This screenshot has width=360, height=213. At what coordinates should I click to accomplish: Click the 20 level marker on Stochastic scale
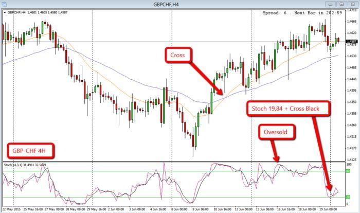(x=348, y=197)
